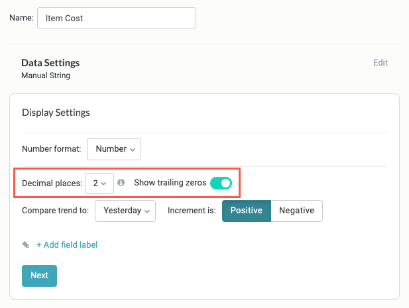Click the Increment is label
409x308 pixels.
(x=192, y=211)
